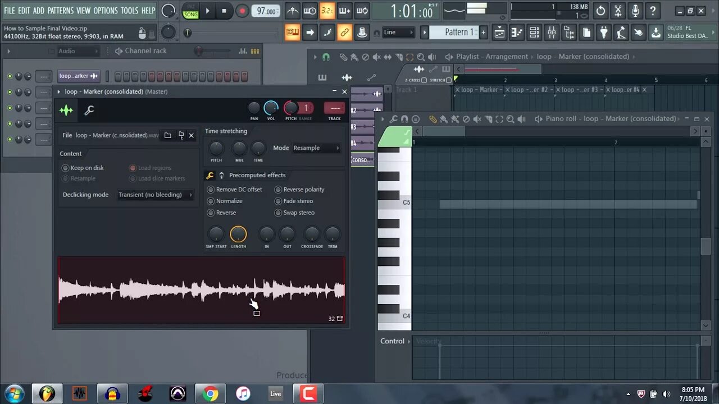
Task: Click the tempo tapper icon
Action: point(621,33)
